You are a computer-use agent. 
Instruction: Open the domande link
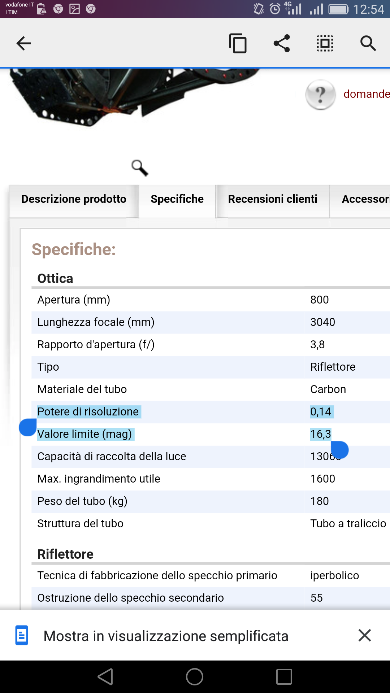coord(366,94)
